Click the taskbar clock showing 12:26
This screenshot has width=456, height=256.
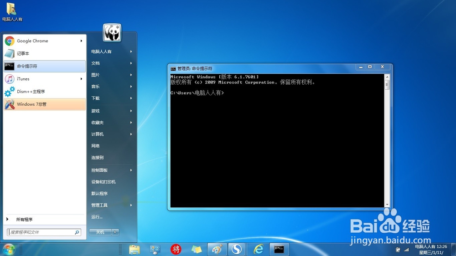click(x=431, y=250)
